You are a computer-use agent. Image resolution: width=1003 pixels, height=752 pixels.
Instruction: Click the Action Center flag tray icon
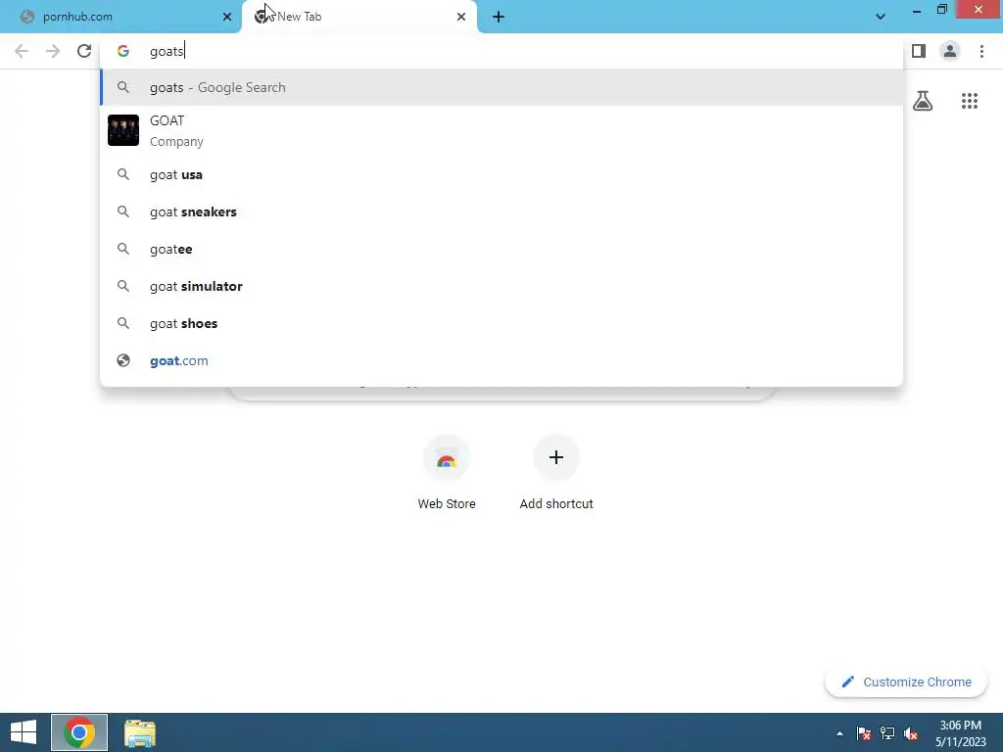point(864,733)
